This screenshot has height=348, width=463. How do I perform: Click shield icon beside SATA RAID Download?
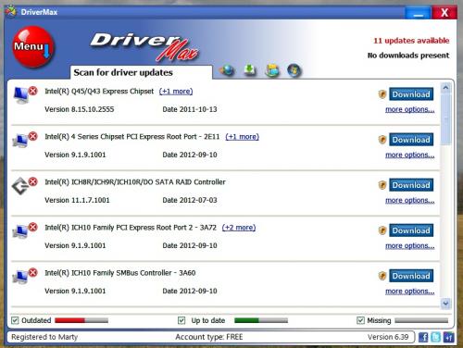tap(382, 185)
